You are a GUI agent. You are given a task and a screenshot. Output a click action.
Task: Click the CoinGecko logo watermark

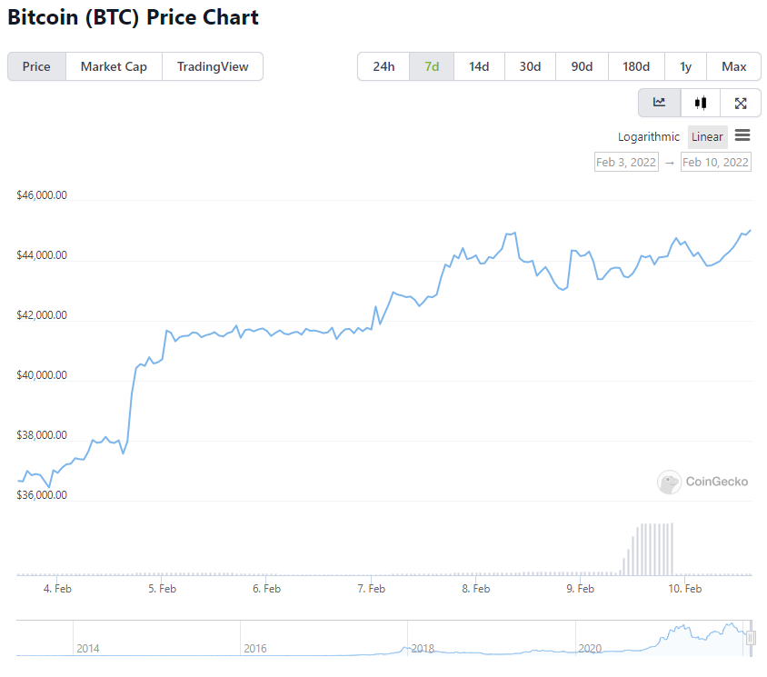[x=703, y=482]
